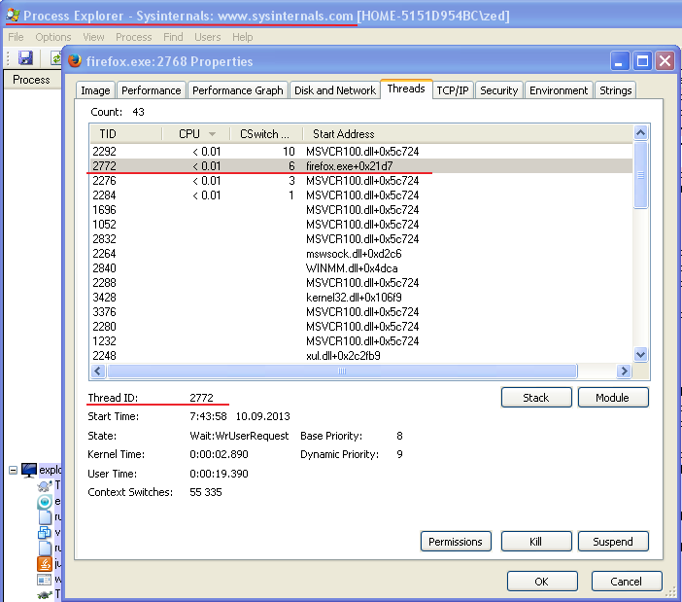
Task: Open the Performance Graph tab
Action: pyautogui.click(x=237, y=90)
